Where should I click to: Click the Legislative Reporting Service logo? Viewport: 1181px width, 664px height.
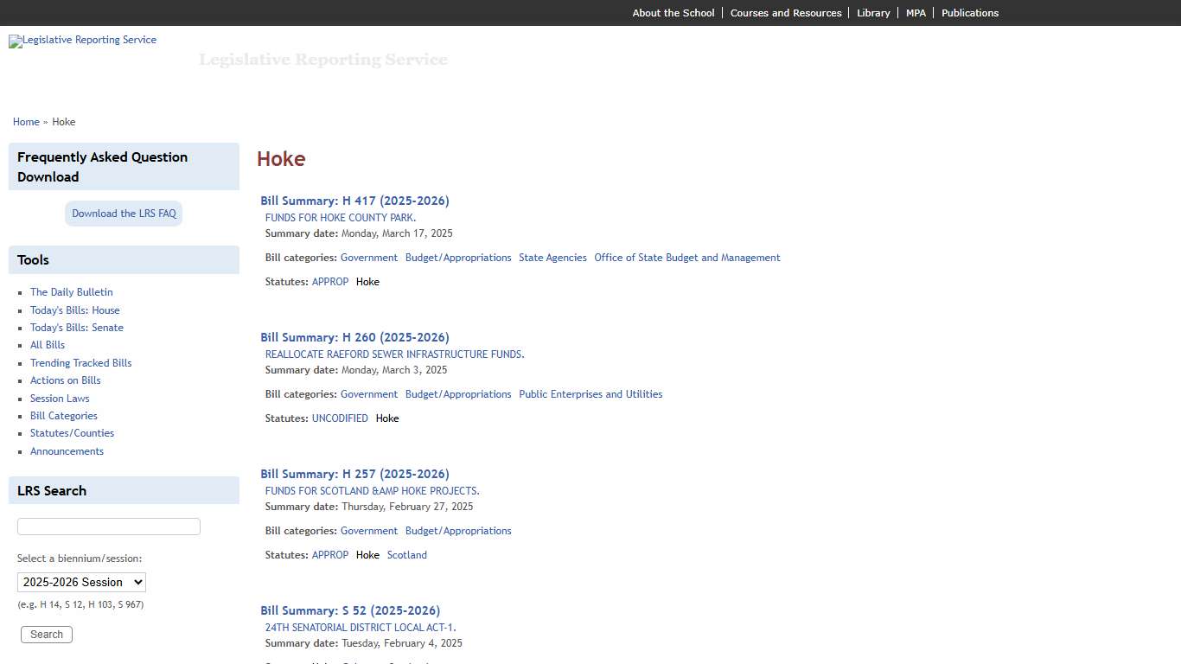pos(82,41)
